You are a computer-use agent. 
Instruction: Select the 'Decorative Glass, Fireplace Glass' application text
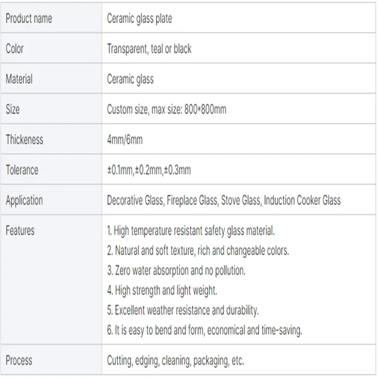tap(162, 200)
